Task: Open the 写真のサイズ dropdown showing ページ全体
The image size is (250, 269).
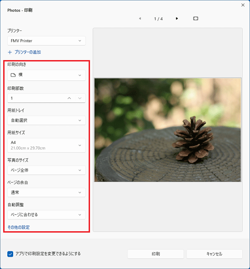Action: tap(46, 170)
